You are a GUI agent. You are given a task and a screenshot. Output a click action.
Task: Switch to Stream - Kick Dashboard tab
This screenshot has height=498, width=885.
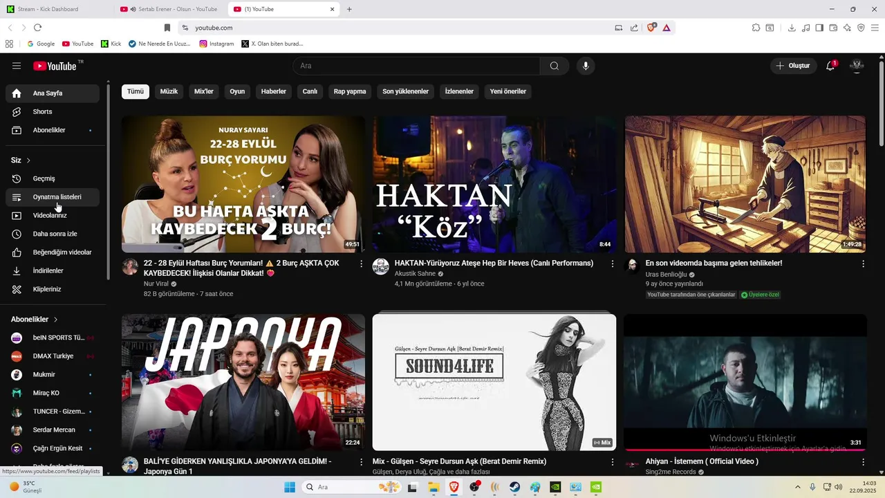(57, 9)
